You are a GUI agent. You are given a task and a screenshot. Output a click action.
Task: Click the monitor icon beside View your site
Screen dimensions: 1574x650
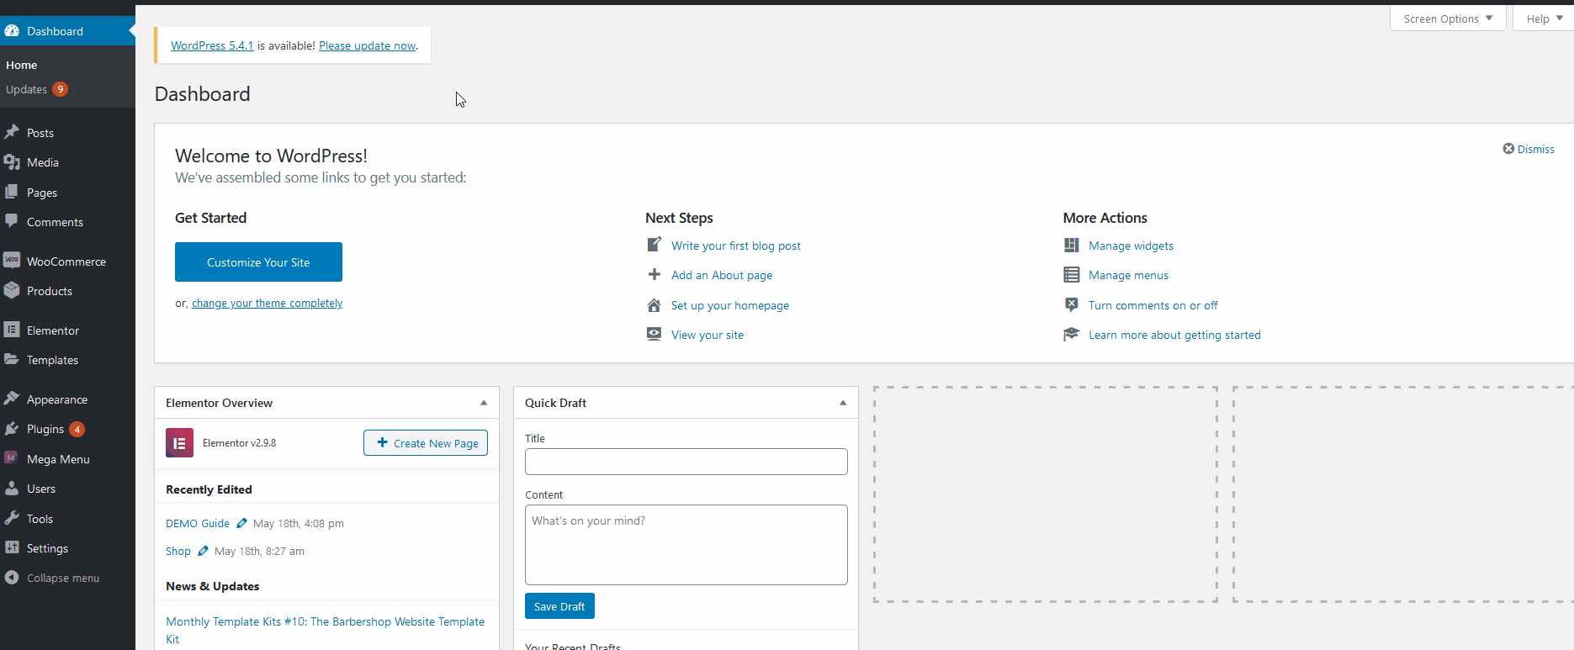click(654, 335)
